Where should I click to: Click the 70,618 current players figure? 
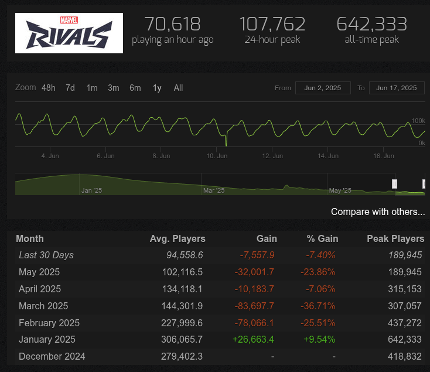(x=172, y=24)
